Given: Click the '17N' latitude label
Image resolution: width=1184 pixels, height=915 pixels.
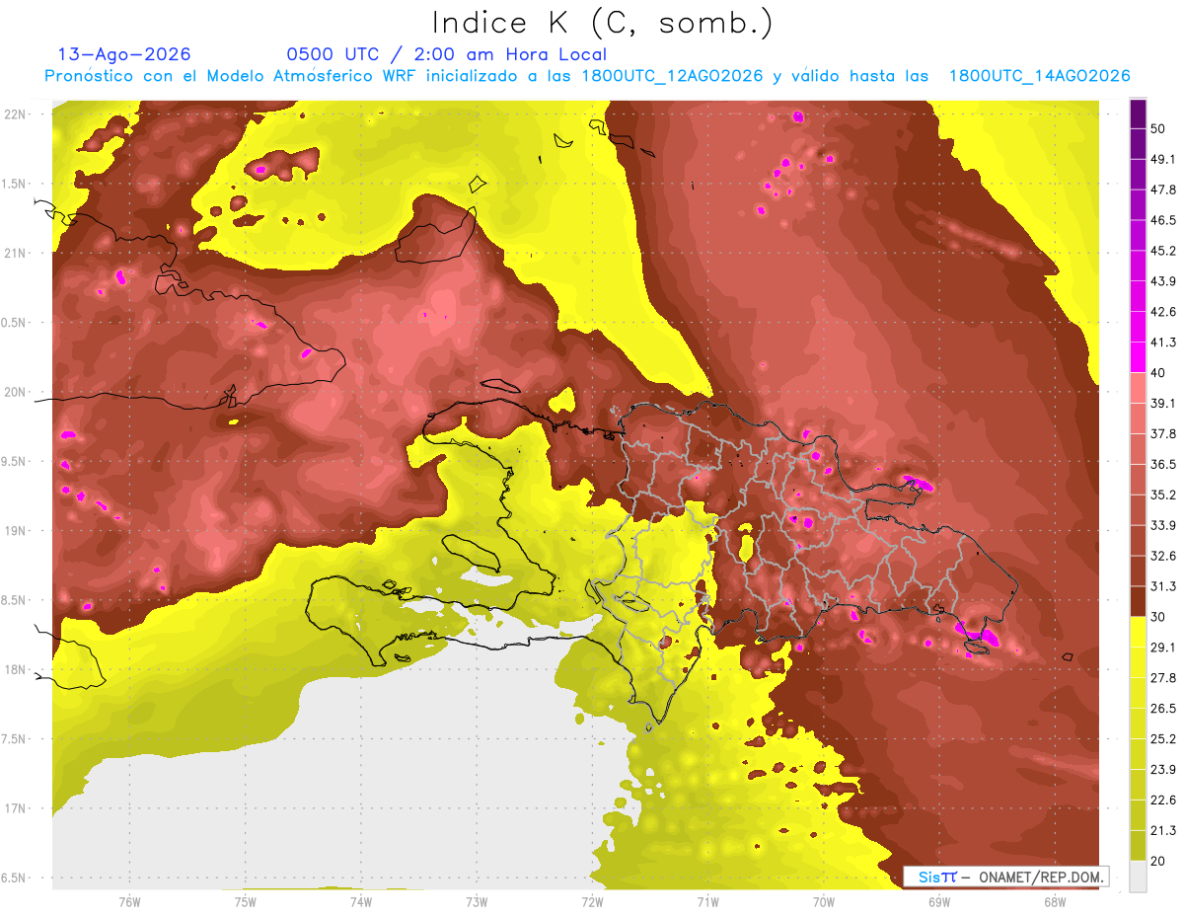Looking at the screenshot, I should tap(17, 808).
